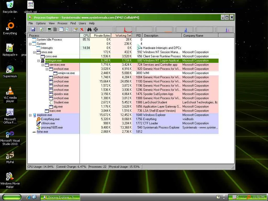The image size is (268, 201).
Task: Click the help question mark tray icon
Action: tap(218, 197)
